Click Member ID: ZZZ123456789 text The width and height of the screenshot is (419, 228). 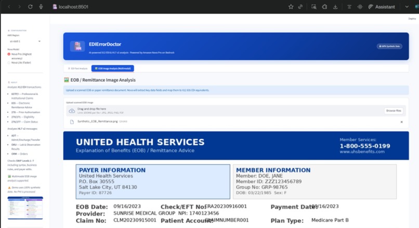pyautogui.click(x=269, y=182)
